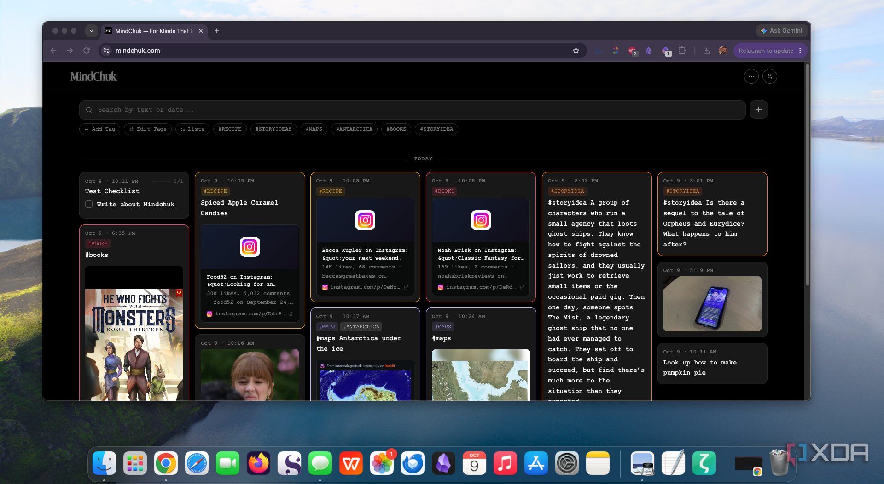
Task: Click the Add Tag button
Action: (100, 129)
